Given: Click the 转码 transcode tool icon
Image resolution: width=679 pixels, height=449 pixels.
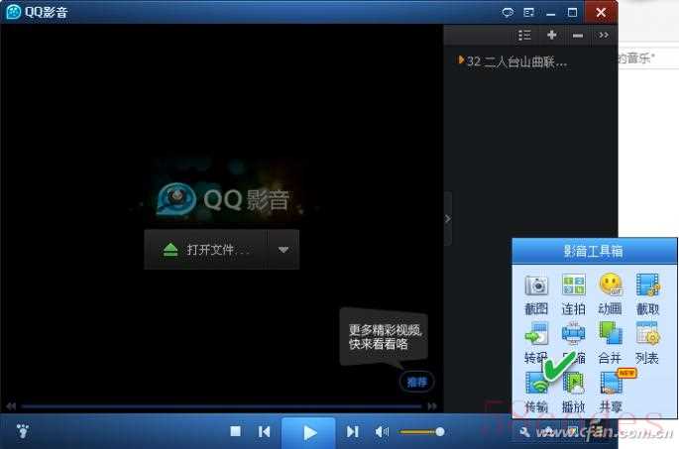Looking at the screenshot, I should 536,335.
